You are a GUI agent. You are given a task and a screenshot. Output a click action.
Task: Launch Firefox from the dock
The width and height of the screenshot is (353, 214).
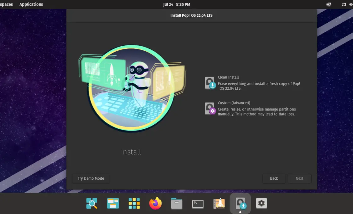point(155,204)
